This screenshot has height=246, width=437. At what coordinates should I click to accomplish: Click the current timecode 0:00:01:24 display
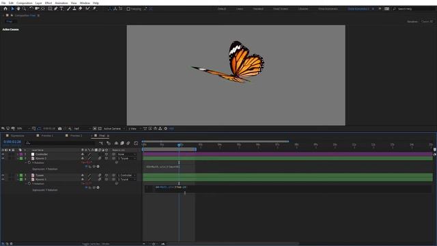pyautogui.click(x=12, y=142)
